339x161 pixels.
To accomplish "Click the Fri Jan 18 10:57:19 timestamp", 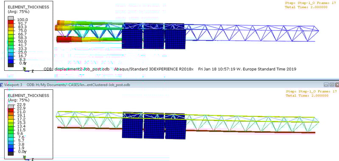I will (247, 69).
